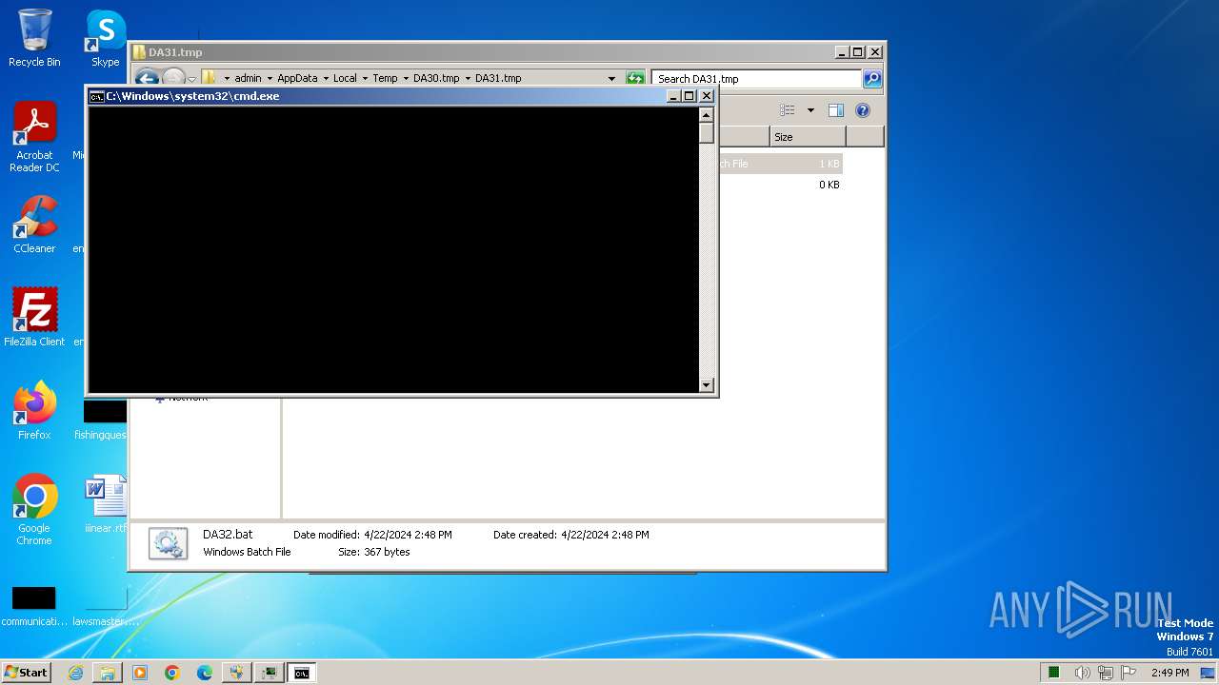Open Explorer help with the question mark
Viewport: 1219px width, 685px height.
863,110
